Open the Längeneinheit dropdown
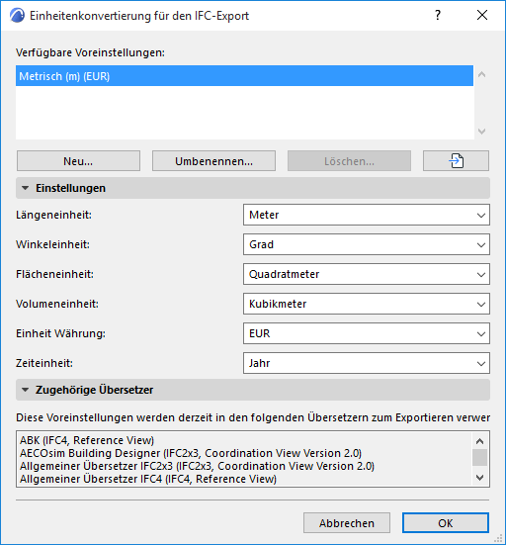 (367, 215)
